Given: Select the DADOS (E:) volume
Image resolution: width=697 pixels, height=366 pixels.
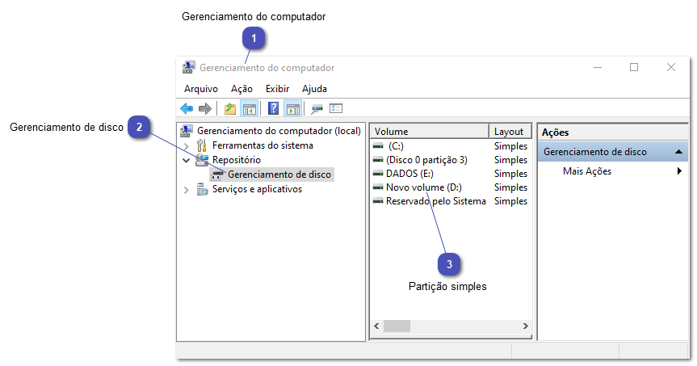Looking at the screenshot, I should [409, 174].
